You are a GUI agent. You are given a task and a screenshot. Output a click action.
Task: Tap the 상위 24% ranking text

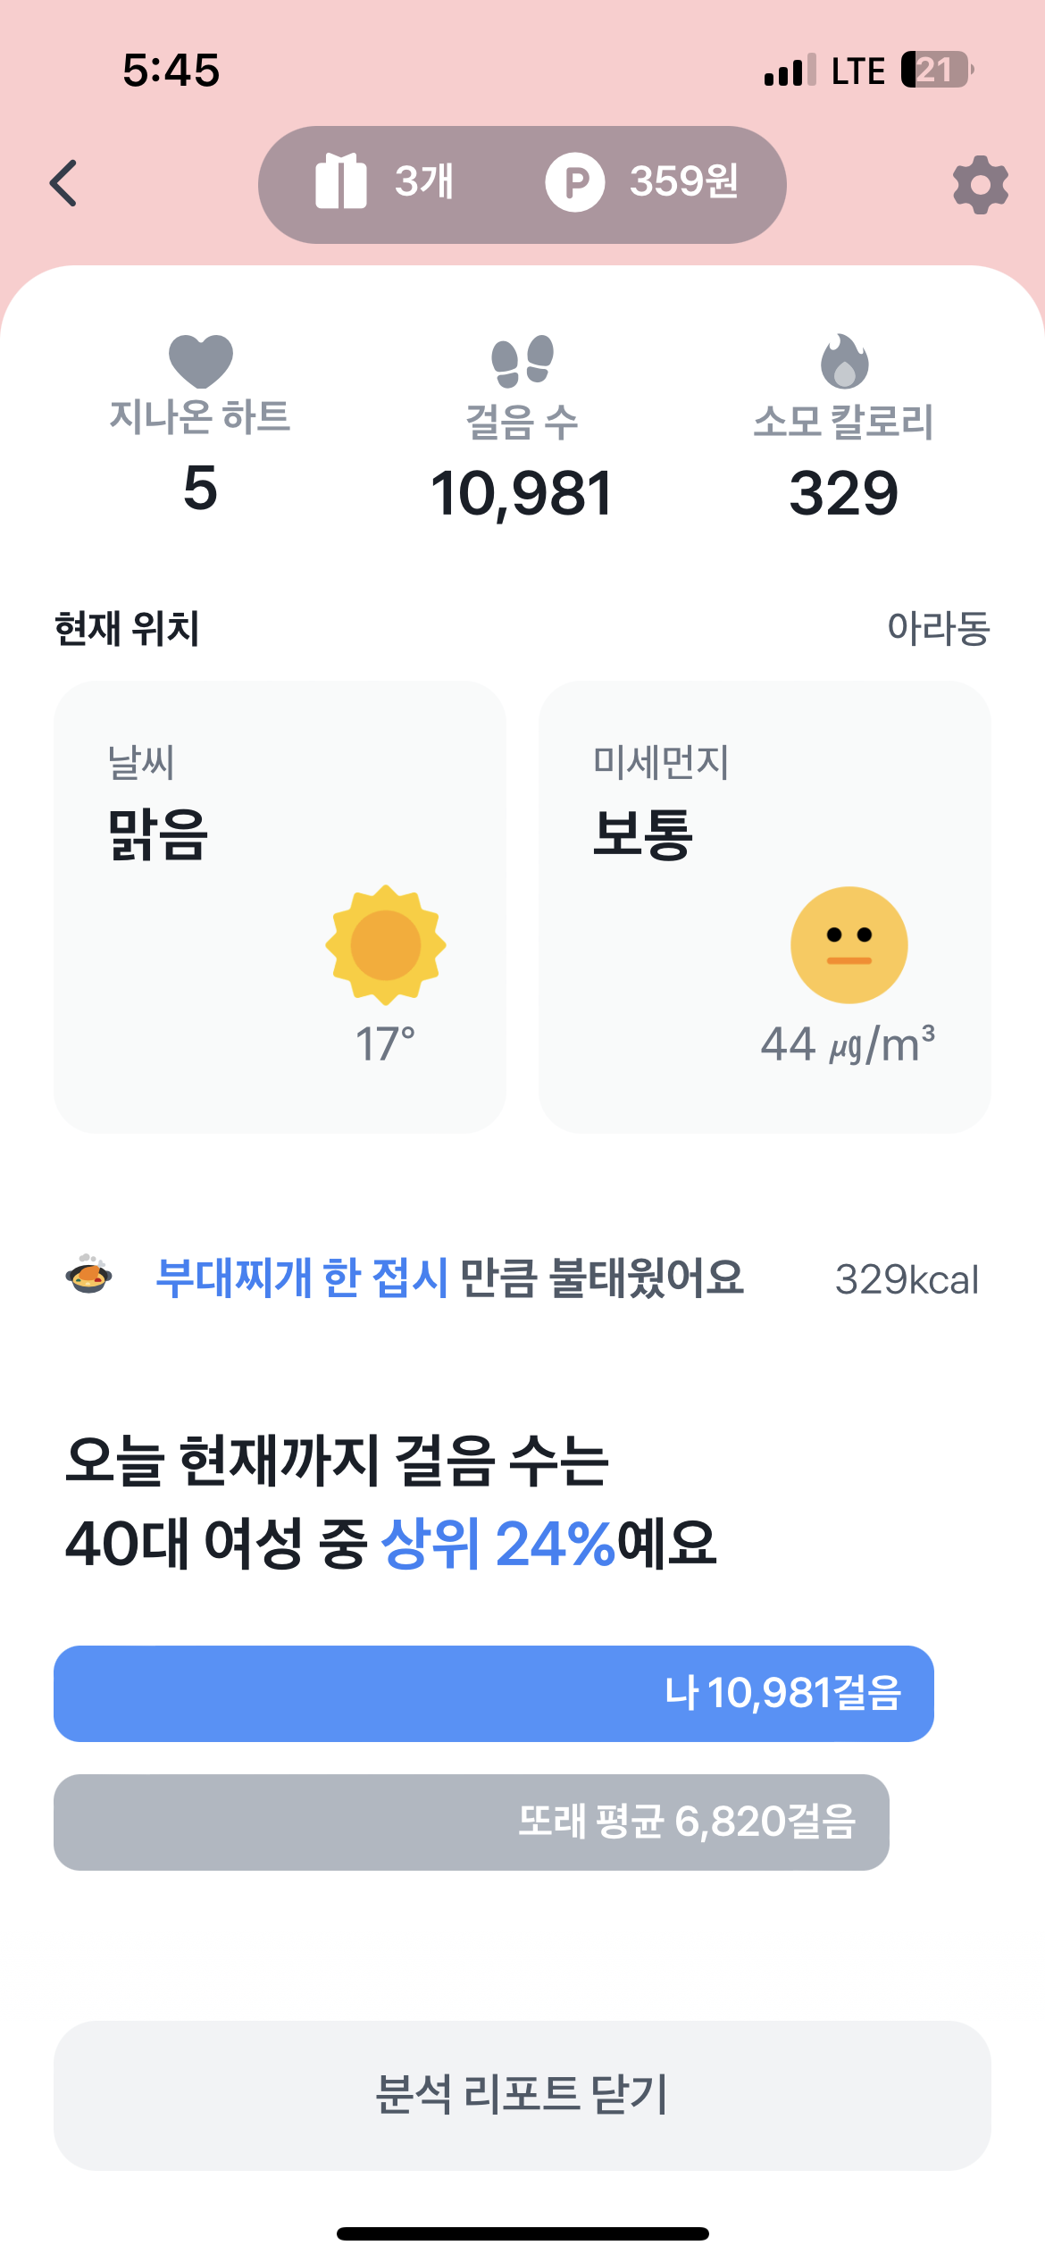497,1544
